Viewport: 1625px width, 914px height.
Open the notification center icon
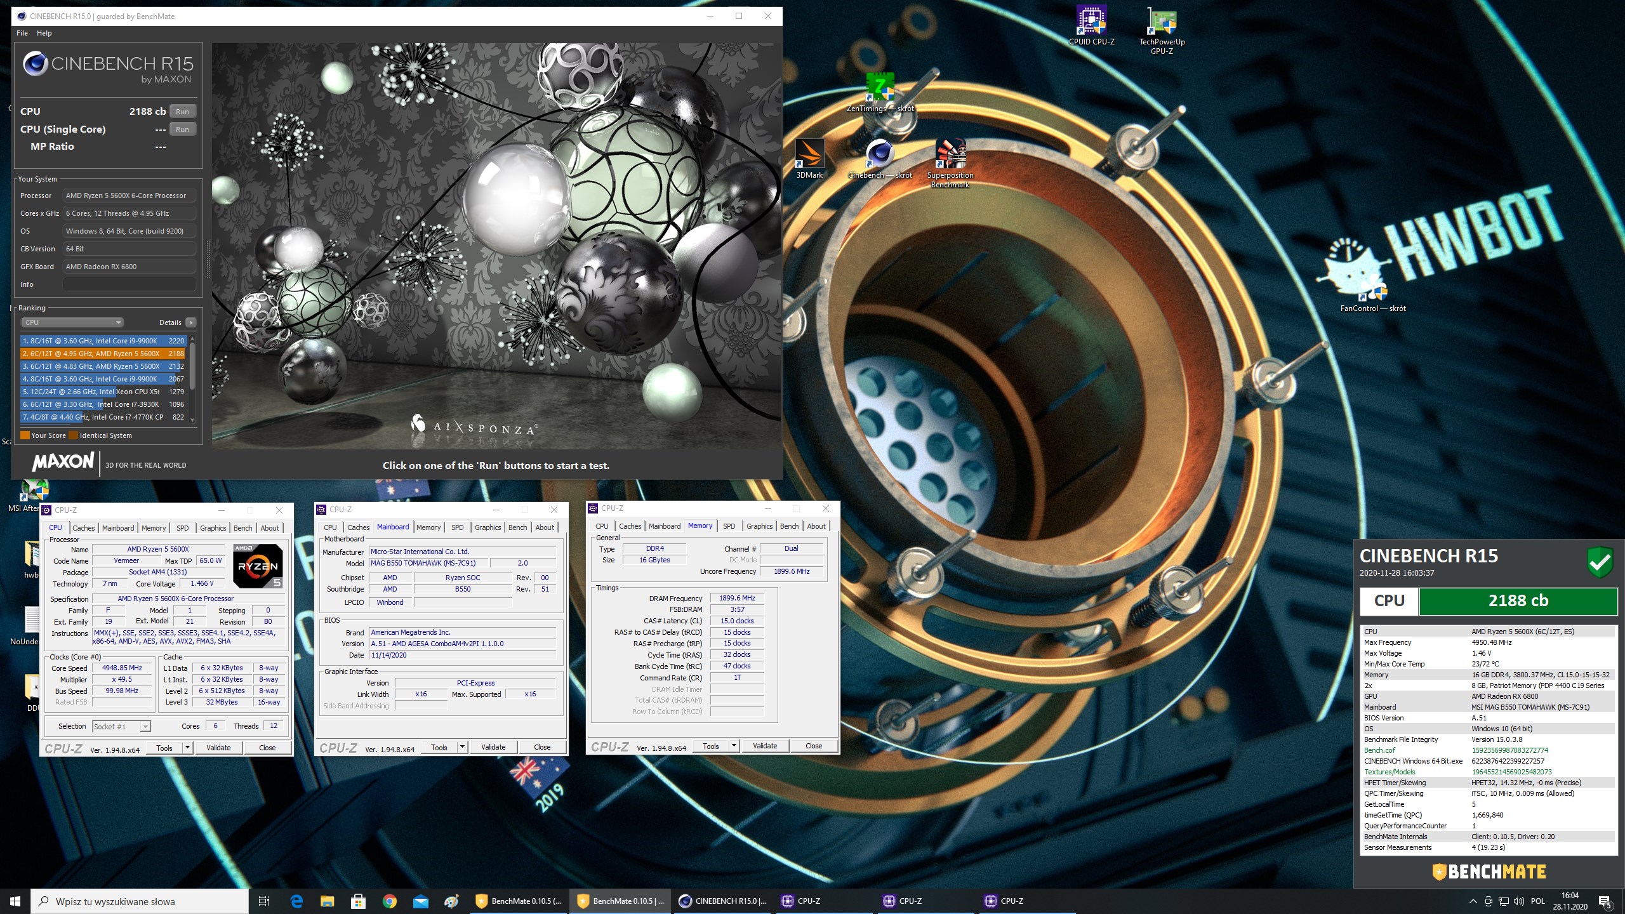point(1605,901)
